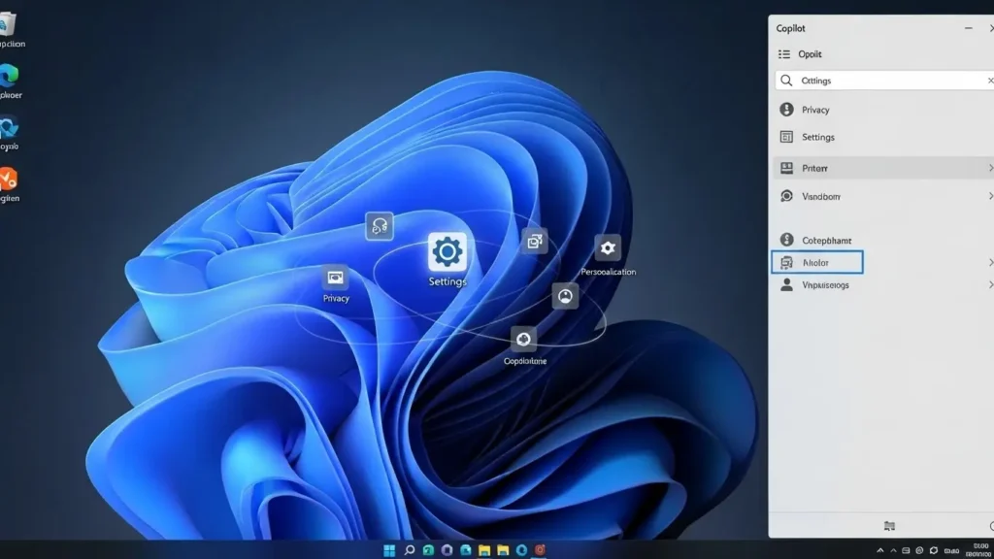Click the user account circle icon
Image resolution: width=994 pixels, height=559 pixels.
[x=565, y=296]
